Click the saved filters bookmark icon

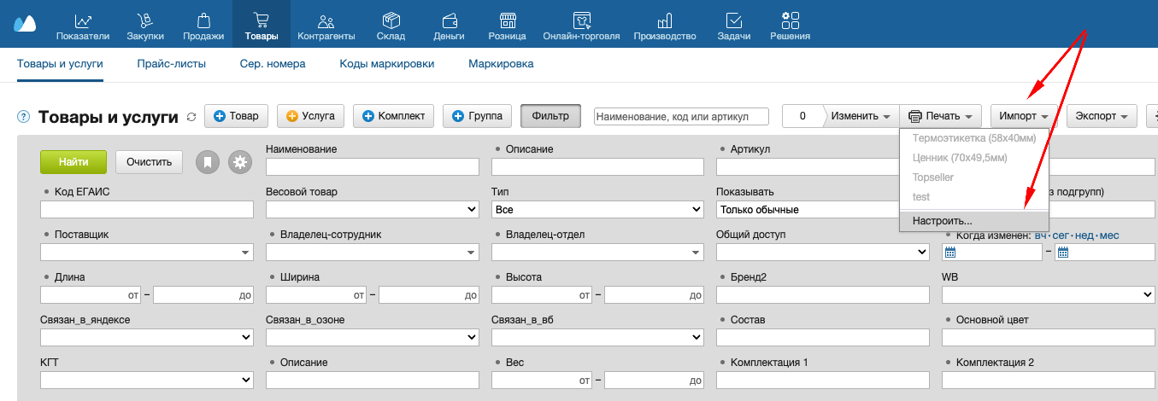[208, 162]
